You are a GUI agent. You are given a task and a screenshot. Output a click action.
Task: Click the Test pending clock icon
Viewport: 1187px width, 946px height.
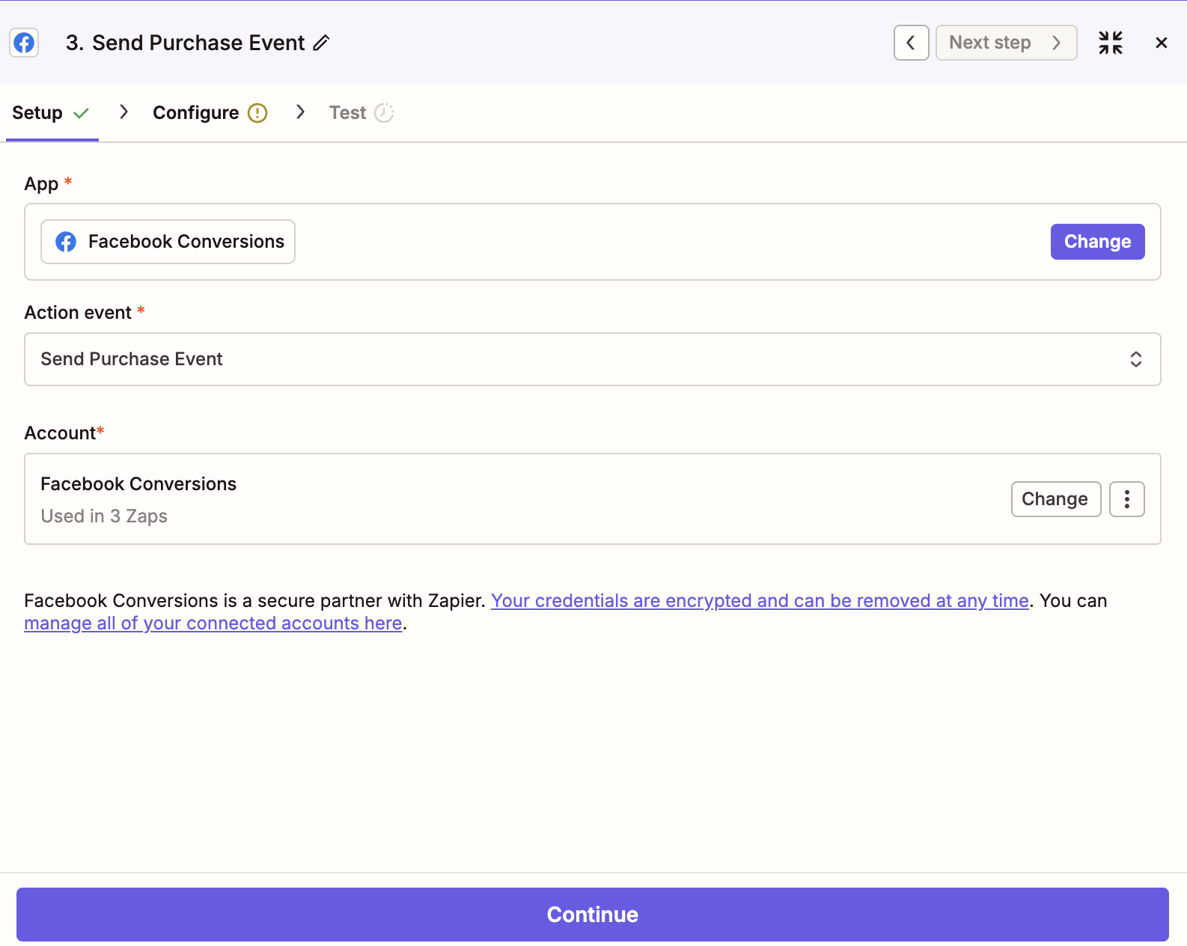(384, 112)
